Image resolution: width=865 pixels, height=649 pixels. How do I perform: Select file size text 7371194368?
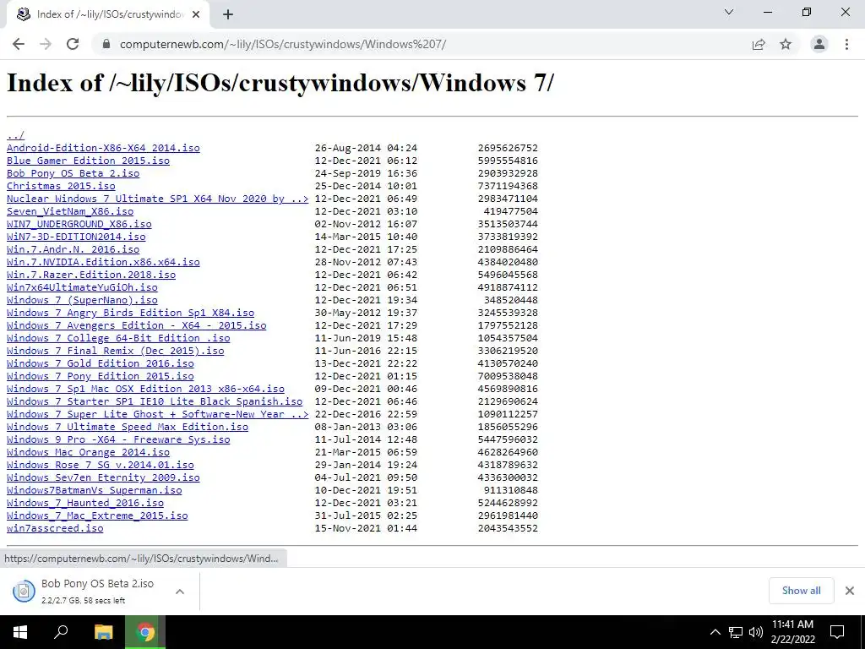(x=508, y=186)
